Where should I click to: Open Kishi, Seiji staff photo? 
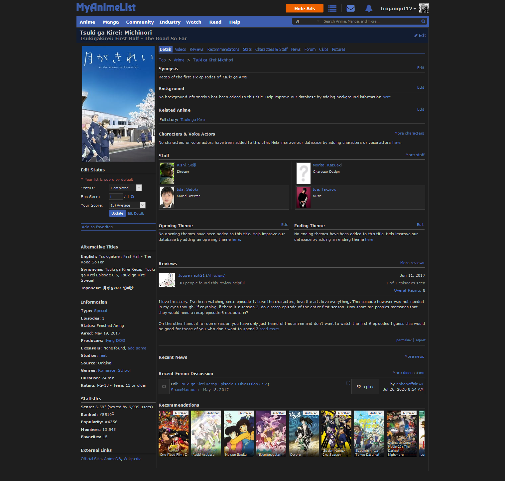pos(167,173)
